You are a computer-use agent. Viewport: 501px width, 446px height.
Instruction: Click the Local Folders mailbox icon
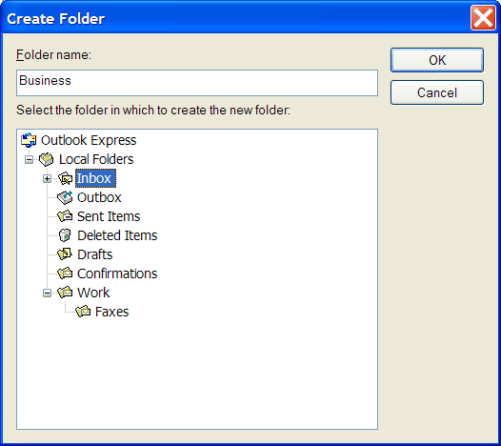coord(47,159)
